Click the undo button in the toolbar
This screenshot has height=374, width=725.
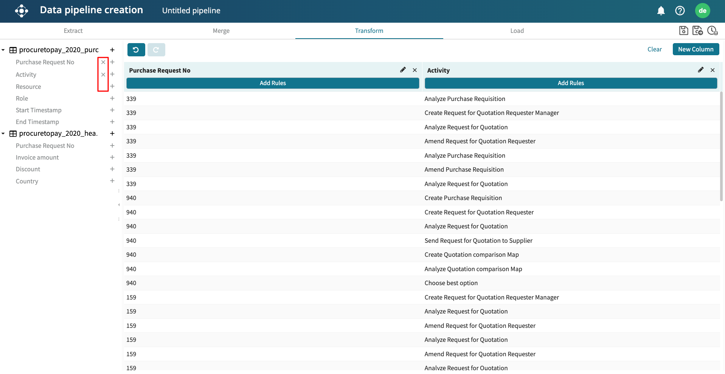[136, 50]
